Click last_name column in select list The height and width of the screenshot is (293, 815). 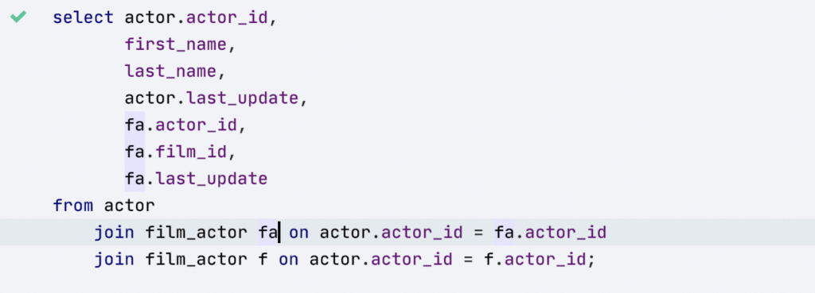170,71
